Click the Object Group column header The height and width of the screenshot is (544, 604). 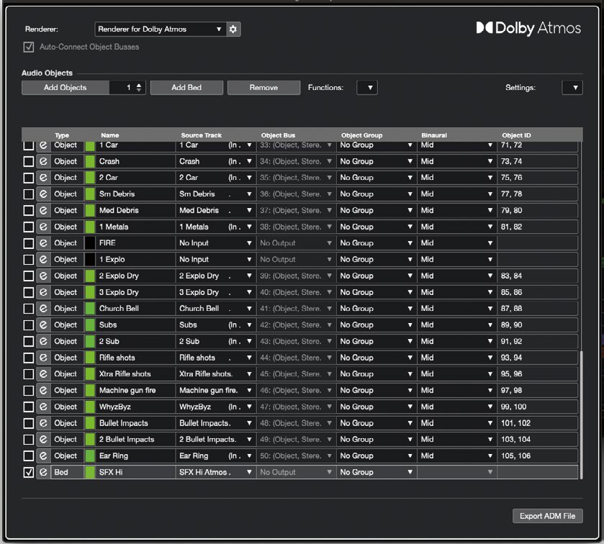[x=361, y=135]
